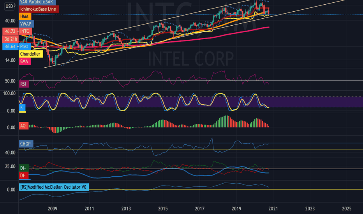363x214 pixels.
Task: Click the RSI pane label
Action: pos(23,84)
